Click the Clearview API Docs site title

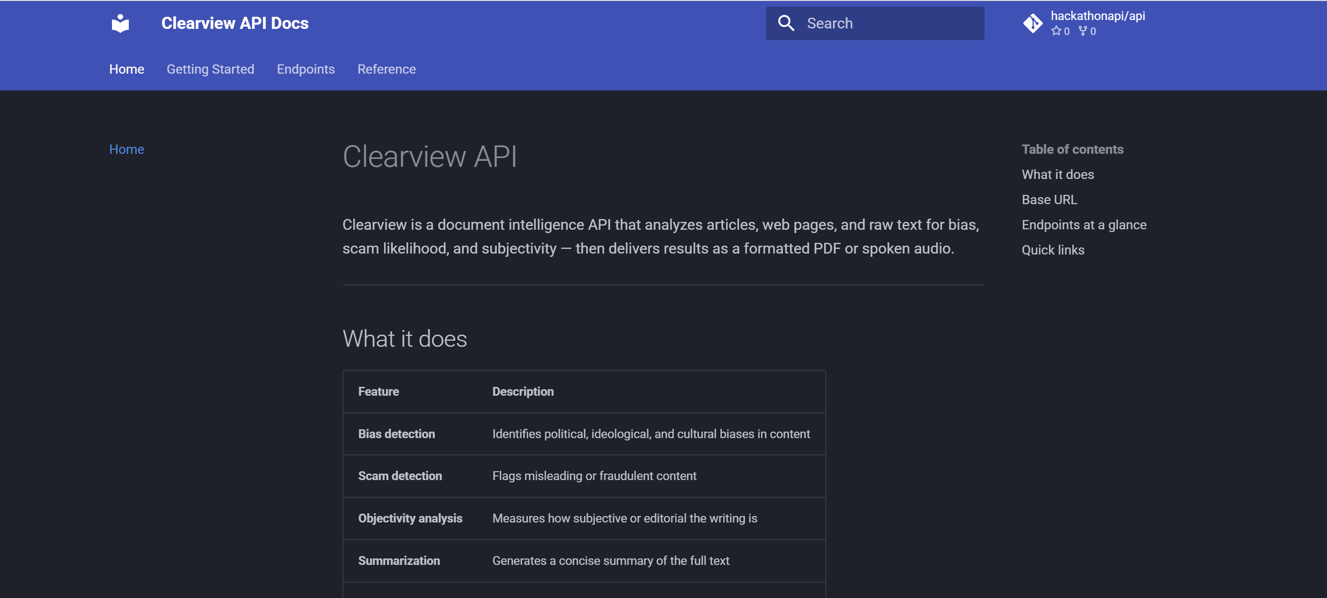pyautogui.click(x=235, y=23)
